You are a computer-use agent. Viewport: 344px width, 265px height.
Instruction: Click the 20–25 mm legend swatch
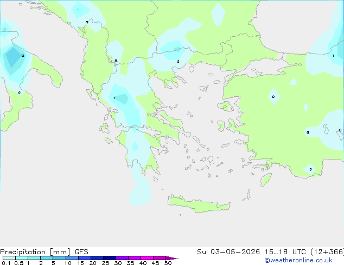97,258
